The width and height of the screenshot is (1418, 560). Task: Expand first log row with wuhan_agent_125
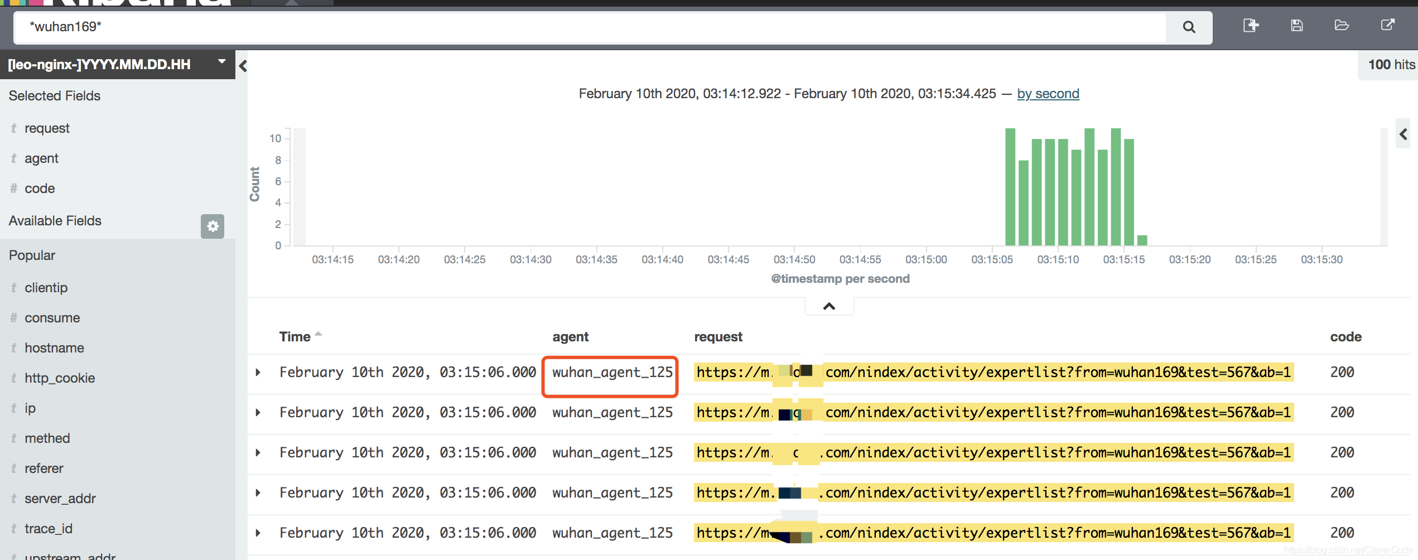258,372
